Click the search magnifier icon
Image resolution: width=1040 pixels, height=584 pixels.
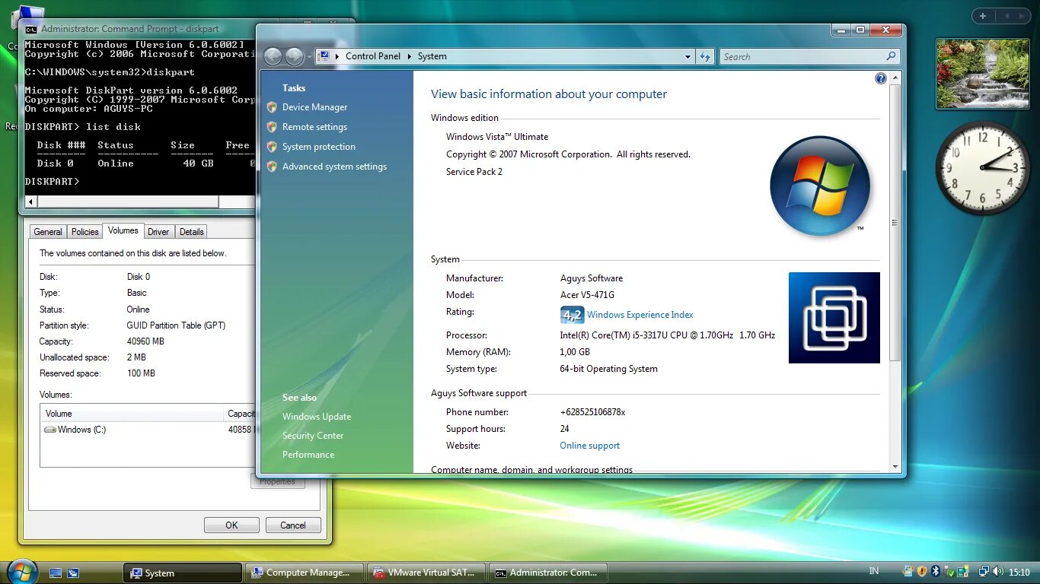pos(891,56)
